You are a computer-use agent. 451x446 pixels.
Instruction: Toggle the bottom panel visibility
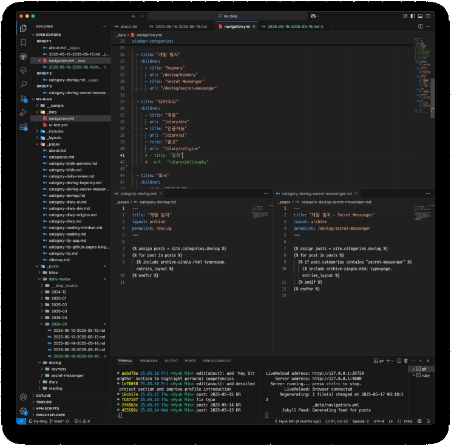pyautogui.click(x=420, y=16)
